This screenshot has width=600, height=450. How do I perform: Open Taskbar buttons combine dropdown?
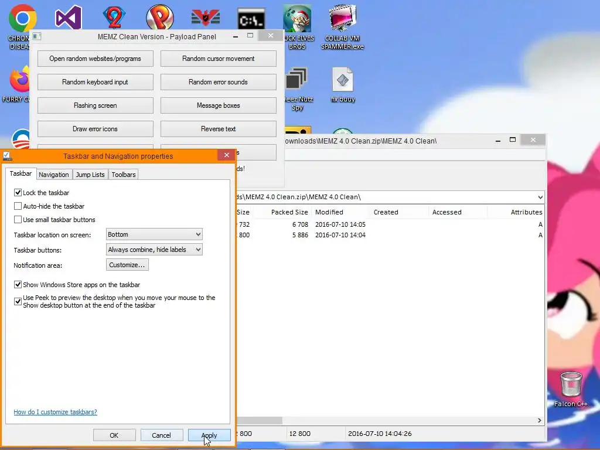pyautogui.click(x=154, y=250)
